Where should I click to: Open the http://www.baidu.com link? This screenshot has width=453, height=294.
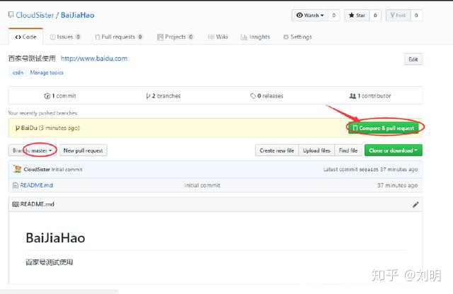tap(94, 59)
